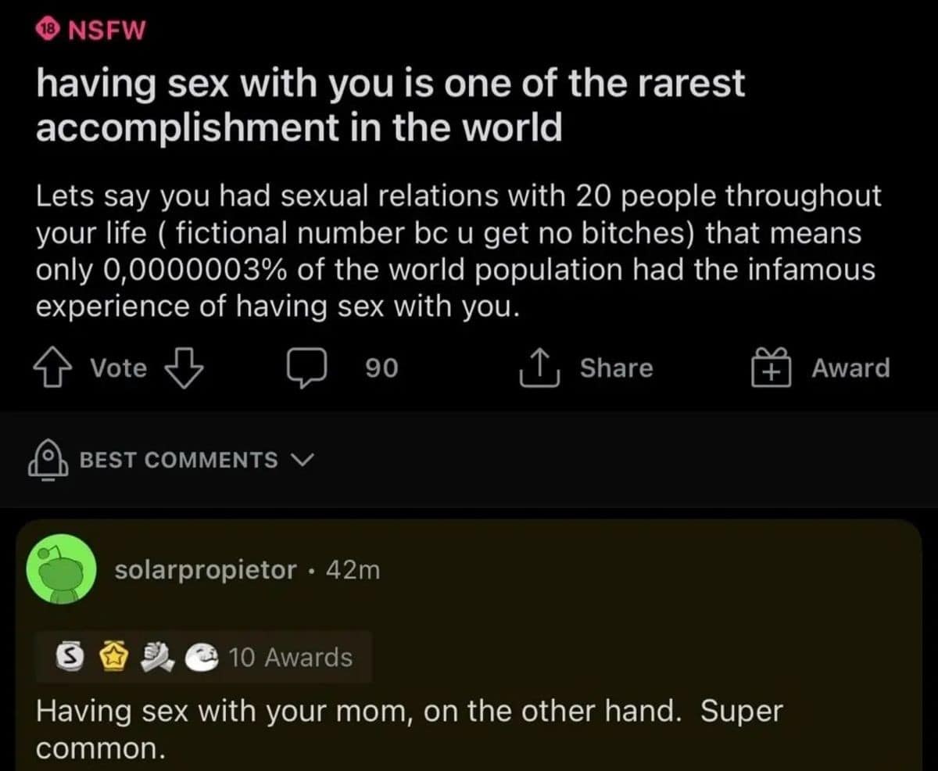This screenshot has height=771, width=938.
Task: Tap the Share upload arrow icon
Action: pos(539,368)
